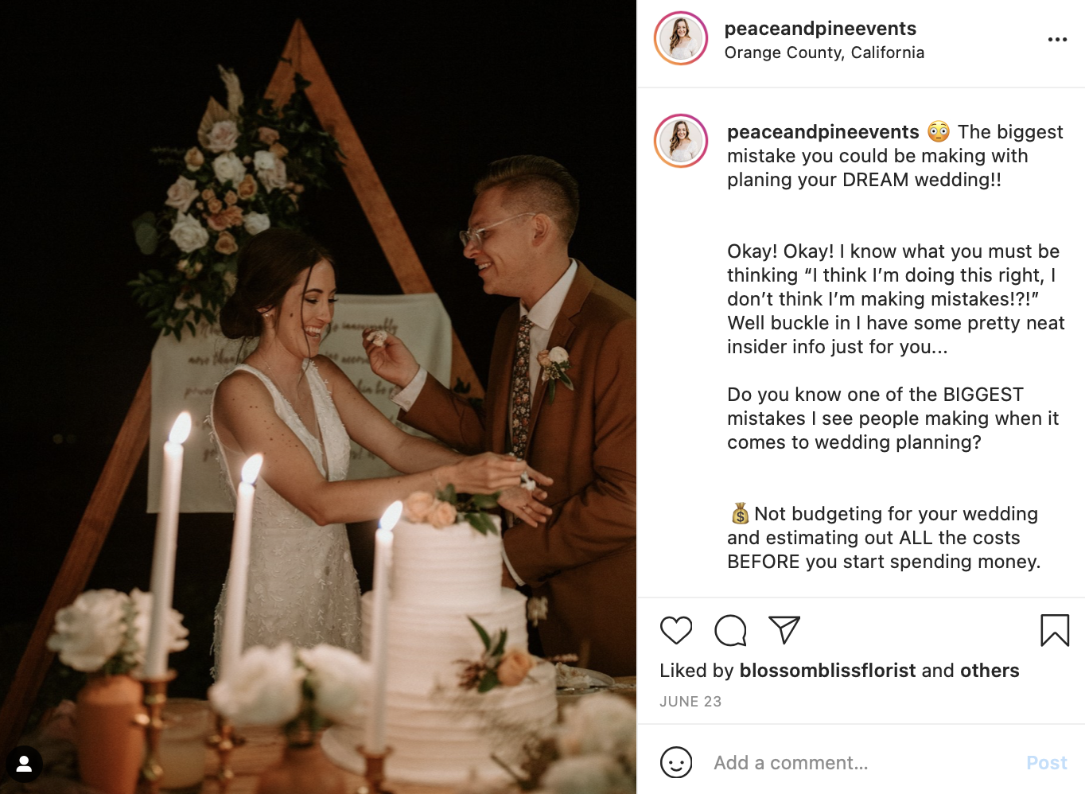This screenshot has height=794, width=1085.
Task: Click the wedding cake-cutting photo
Action: 318,397
